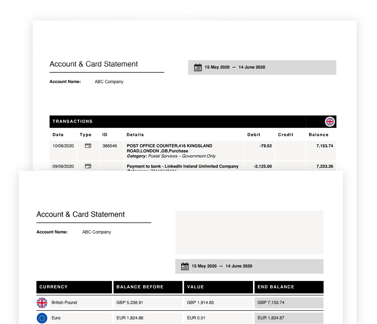Select the date 09/06/2020
This screenshot has height=324, width=377.
click(63, 166)
